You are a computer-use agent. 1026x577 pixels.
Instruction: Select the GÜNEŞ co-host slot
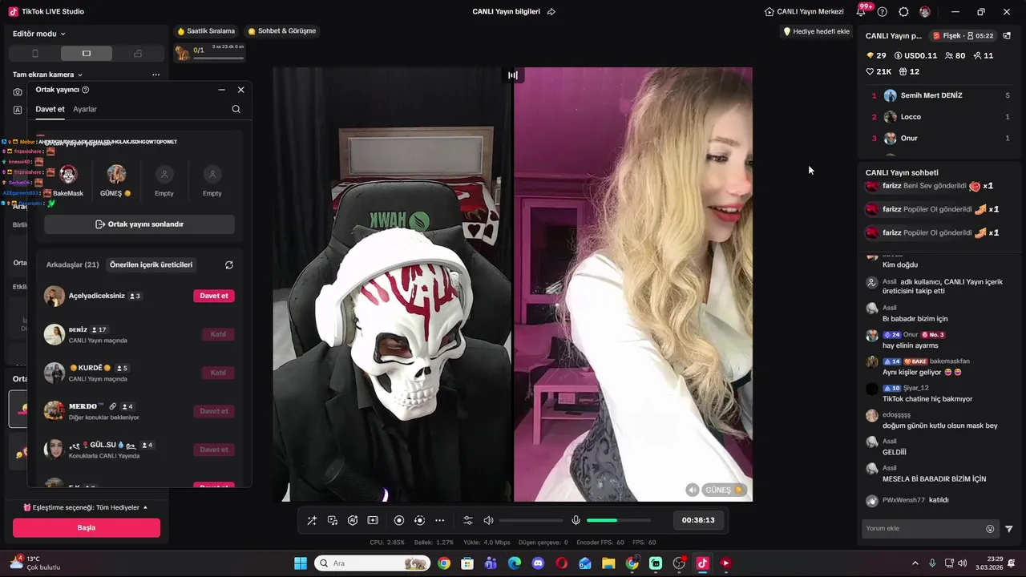[x=116, y=181]
